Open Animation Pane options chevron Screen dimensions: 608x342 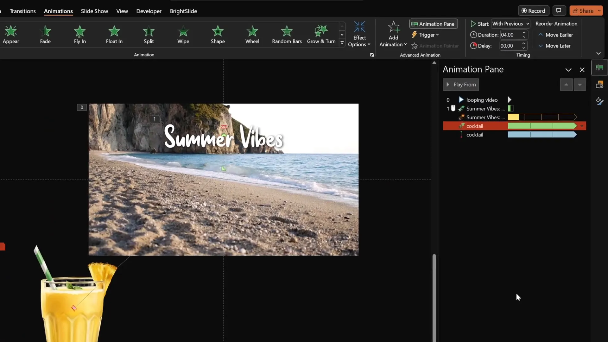[568, 70]
